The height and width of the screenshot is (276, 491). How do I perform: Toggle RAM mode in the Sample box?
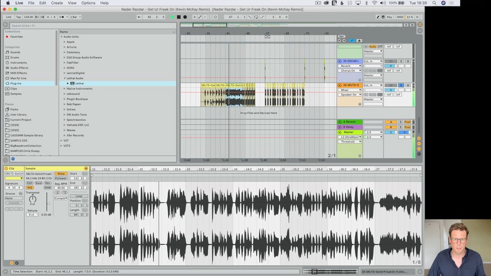tap(48, 188)
